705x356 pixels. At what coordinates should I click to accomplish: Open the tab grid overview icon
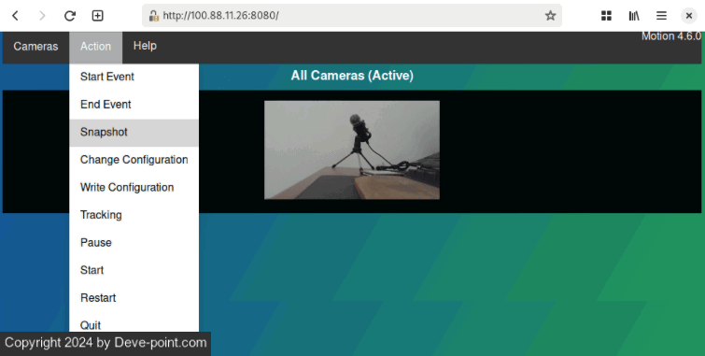pos(606,16)
